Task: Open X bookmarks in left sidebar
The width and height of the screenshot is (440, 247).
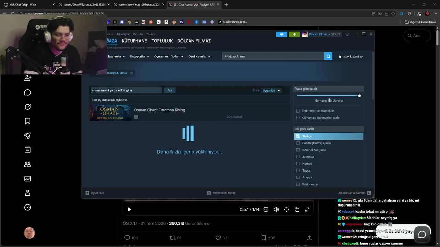Action: tap(27, 121)
